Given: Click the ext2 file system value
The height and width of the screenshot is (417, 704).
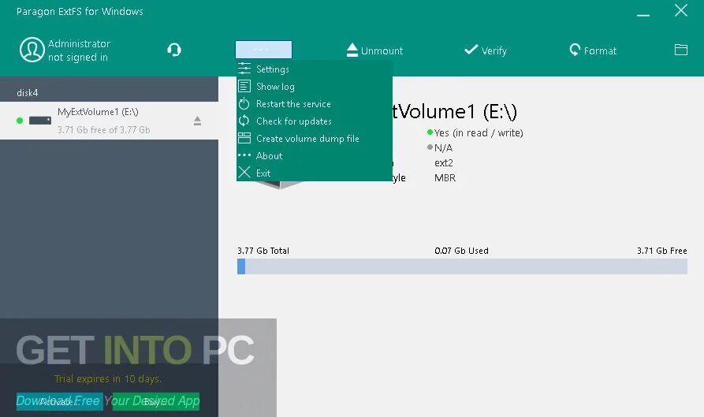Looking at the screenshot, I should tap(444, 163).
